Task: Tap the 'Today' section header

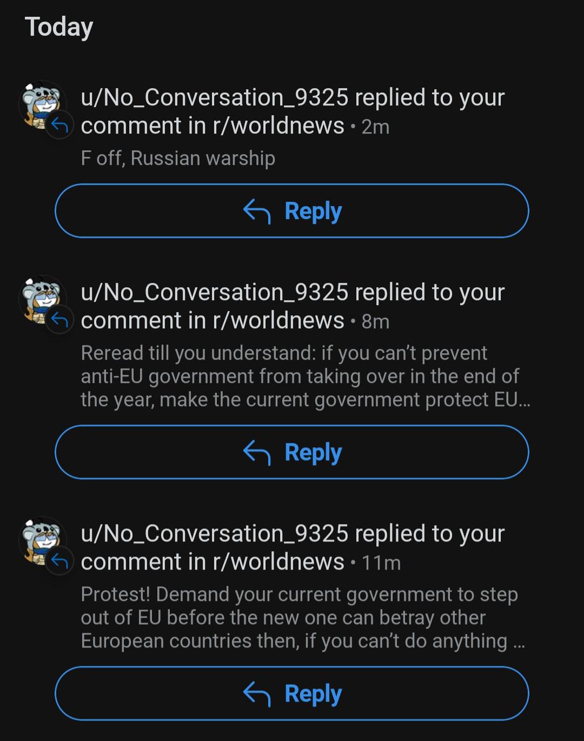Action: click(59, 27)
